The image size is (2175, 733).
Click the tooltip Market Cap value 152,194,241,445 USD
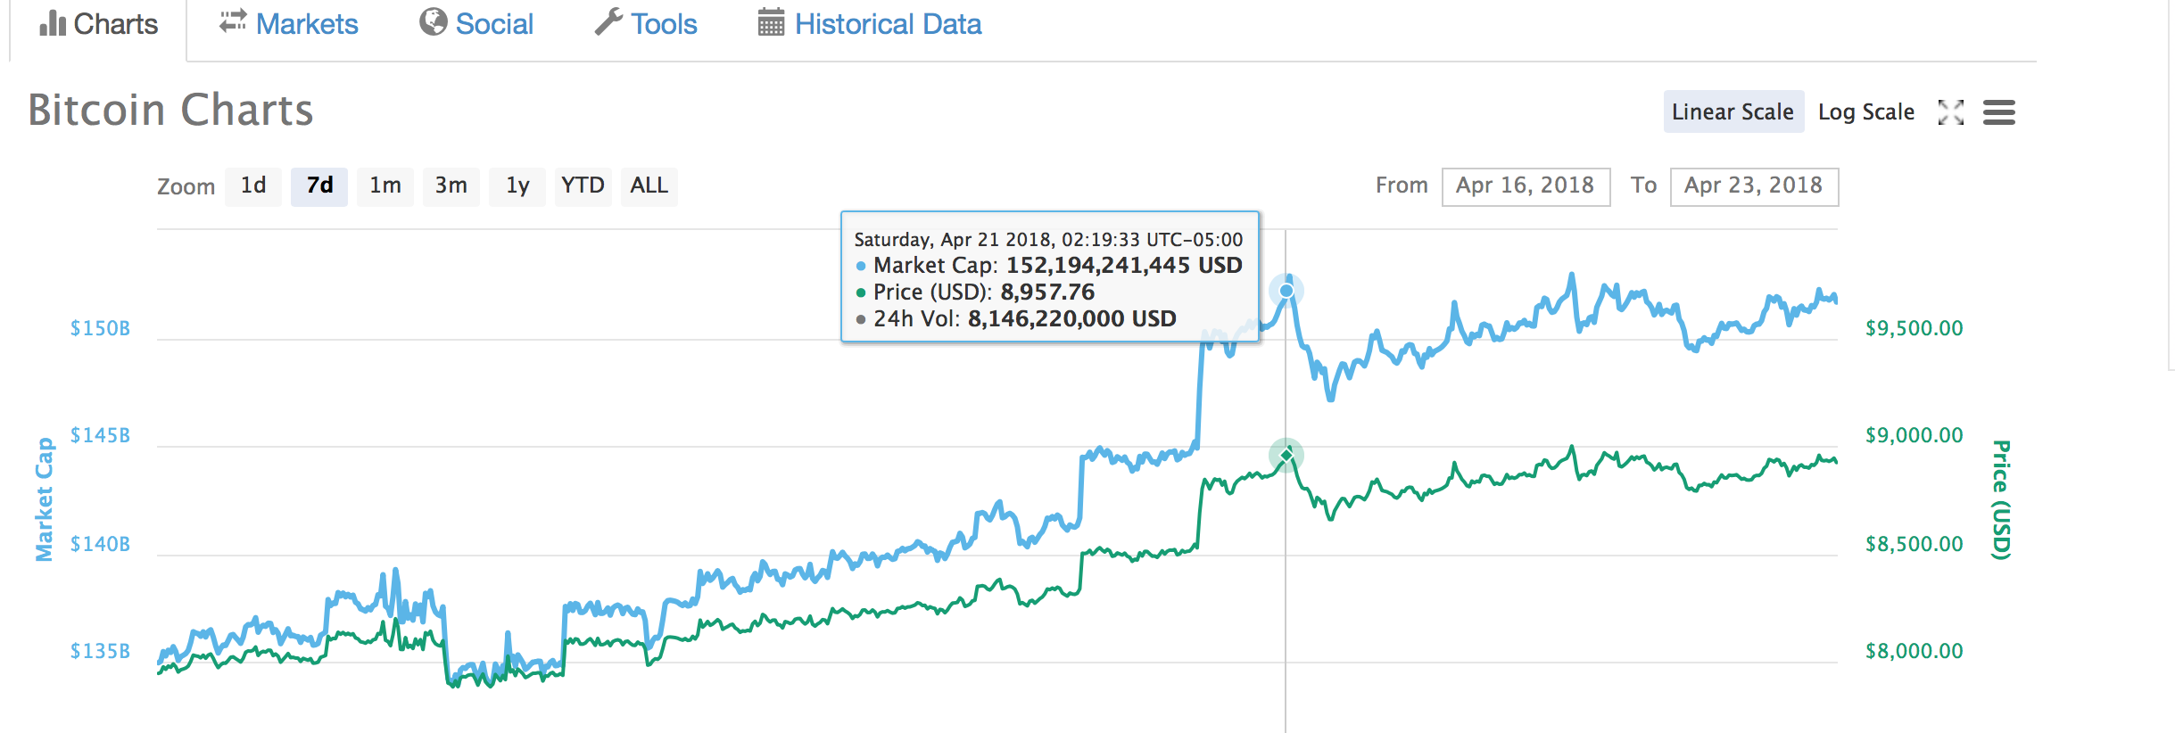(x=1124, y=265)
